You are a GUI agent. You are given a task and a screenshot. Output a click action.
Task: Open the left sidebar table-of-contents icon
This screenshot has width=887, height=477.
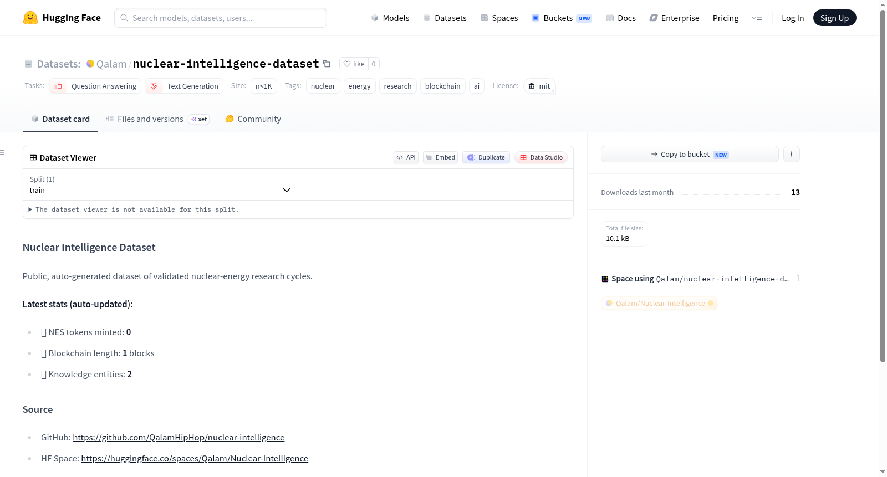click(2, 152)
